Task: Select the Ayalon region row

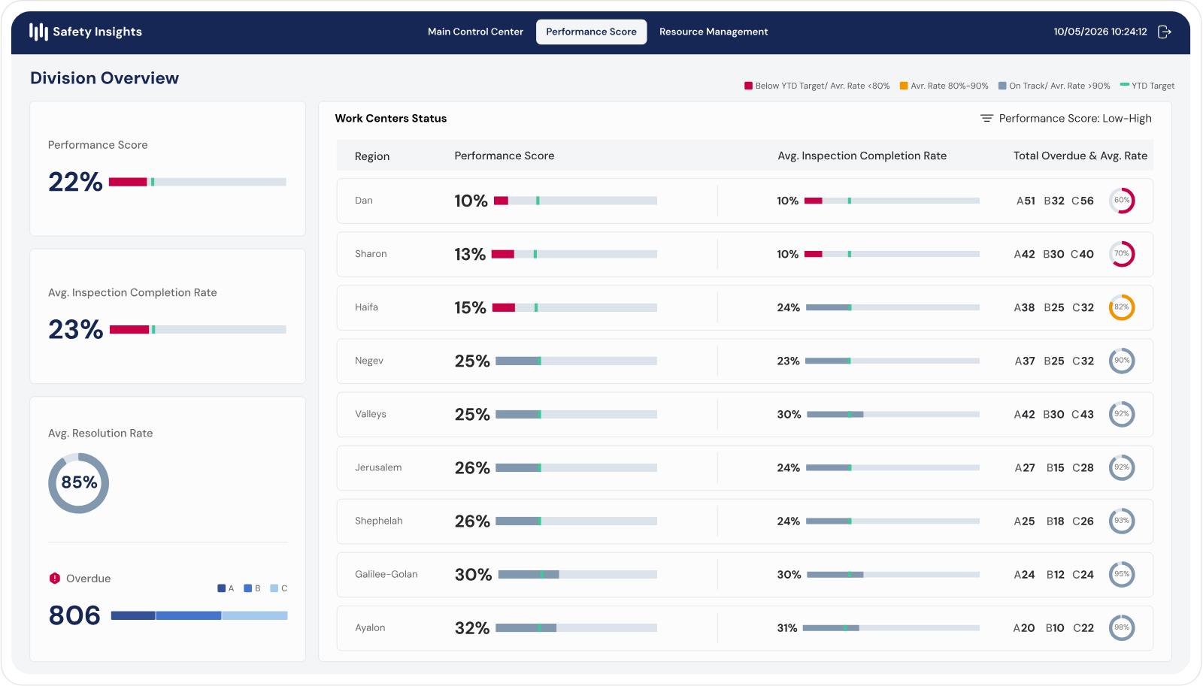Action: (x=744, y=627)
